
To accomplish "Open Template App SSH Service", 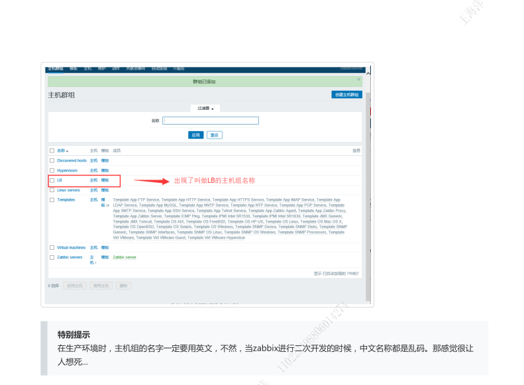I will click(x=171, y=211).
